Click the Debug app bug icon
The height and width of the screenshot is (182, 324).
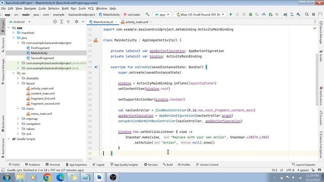(x=251, y=15)
